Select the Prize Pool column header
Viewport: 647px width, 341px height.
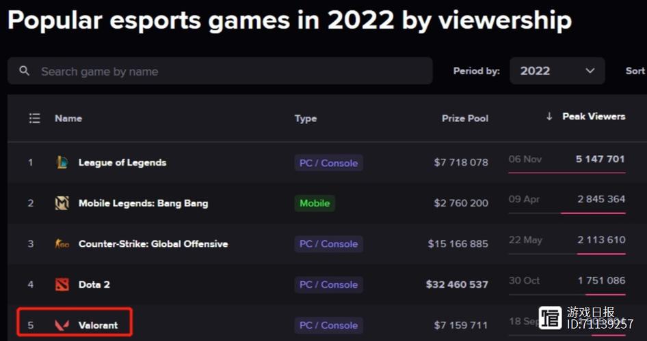click(464, 119)
